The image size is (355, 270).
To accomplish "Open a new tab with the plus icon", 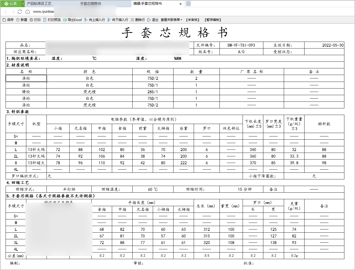I will [x=188, y=4].
